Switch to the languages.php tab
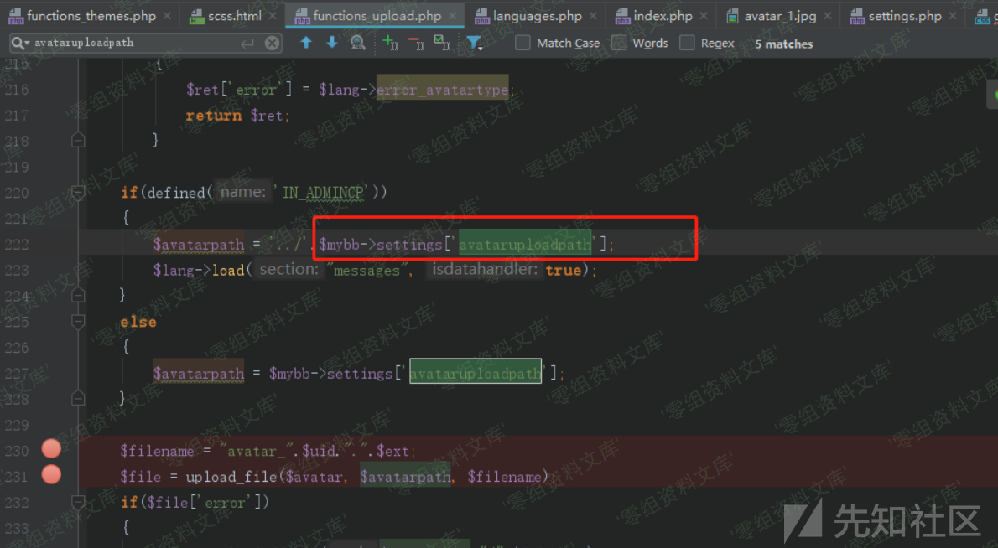Screen dimensions: 998x548 pos(537,16)
